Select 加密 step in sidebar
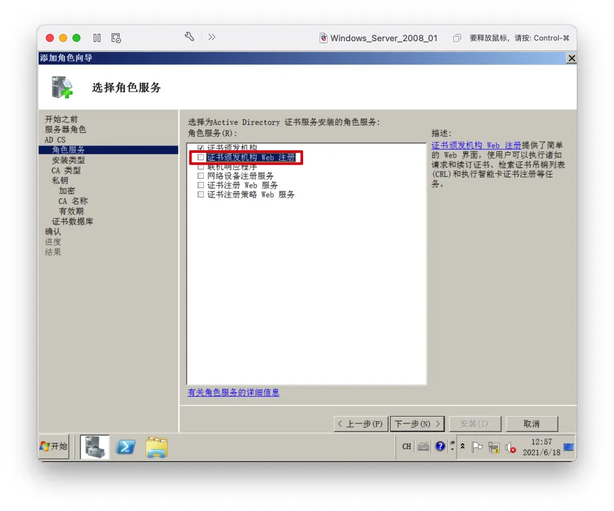This screenshot has height=511, width=614. (x=66, y=191)
